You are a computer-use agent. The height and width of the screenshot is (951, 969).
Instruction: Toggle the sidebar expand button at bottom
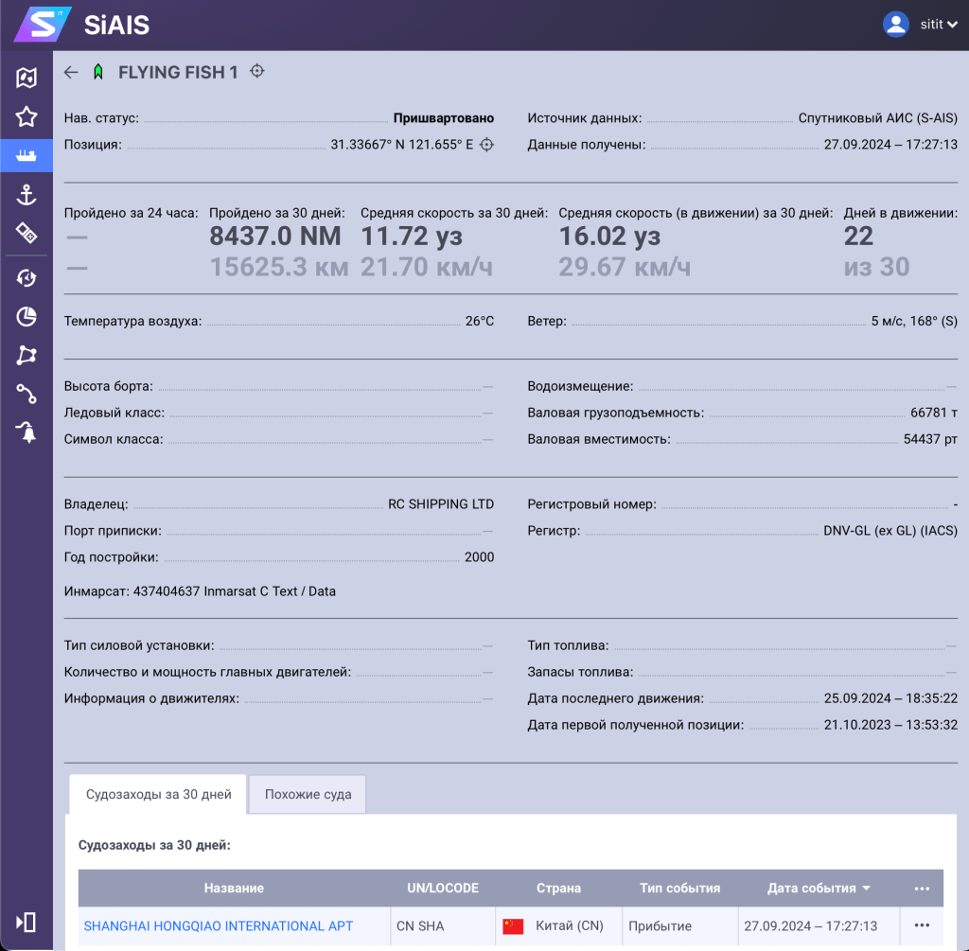click(26, 922)
